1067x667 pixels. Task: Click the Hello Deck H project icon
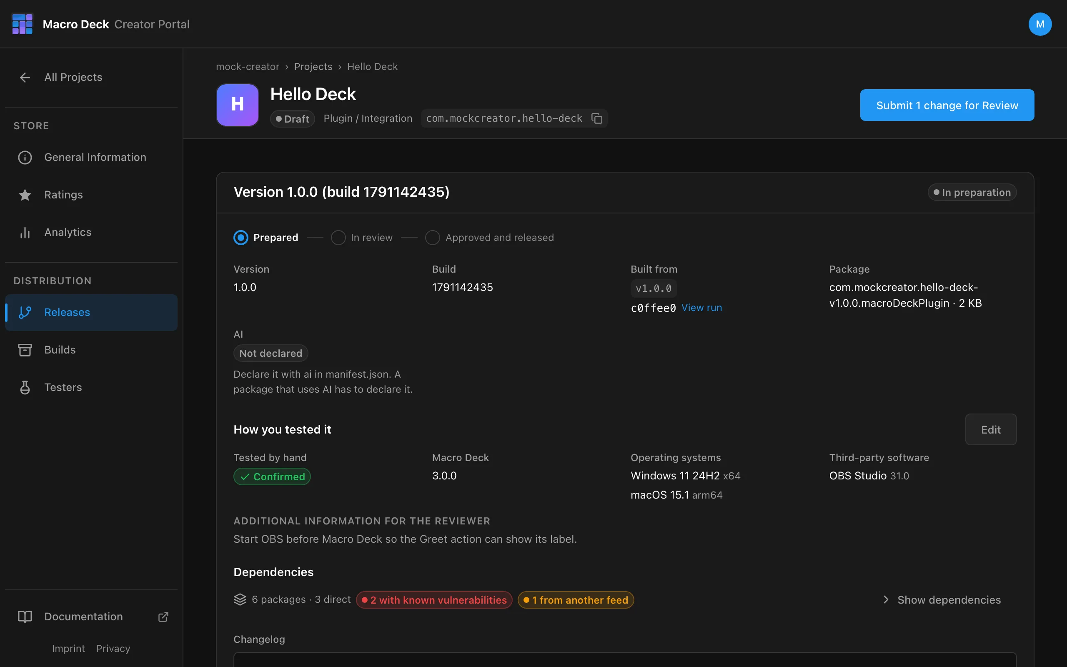point(237,105)
